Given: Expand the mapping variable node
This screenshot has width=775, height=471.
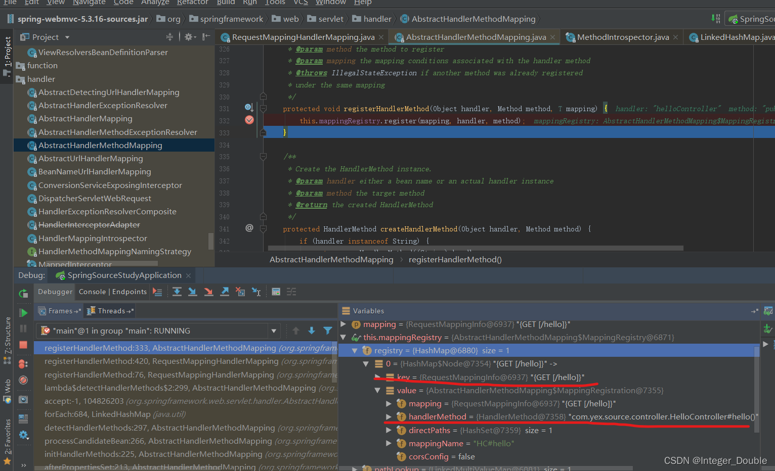Looking at the screenshot, I should [343, 324].
